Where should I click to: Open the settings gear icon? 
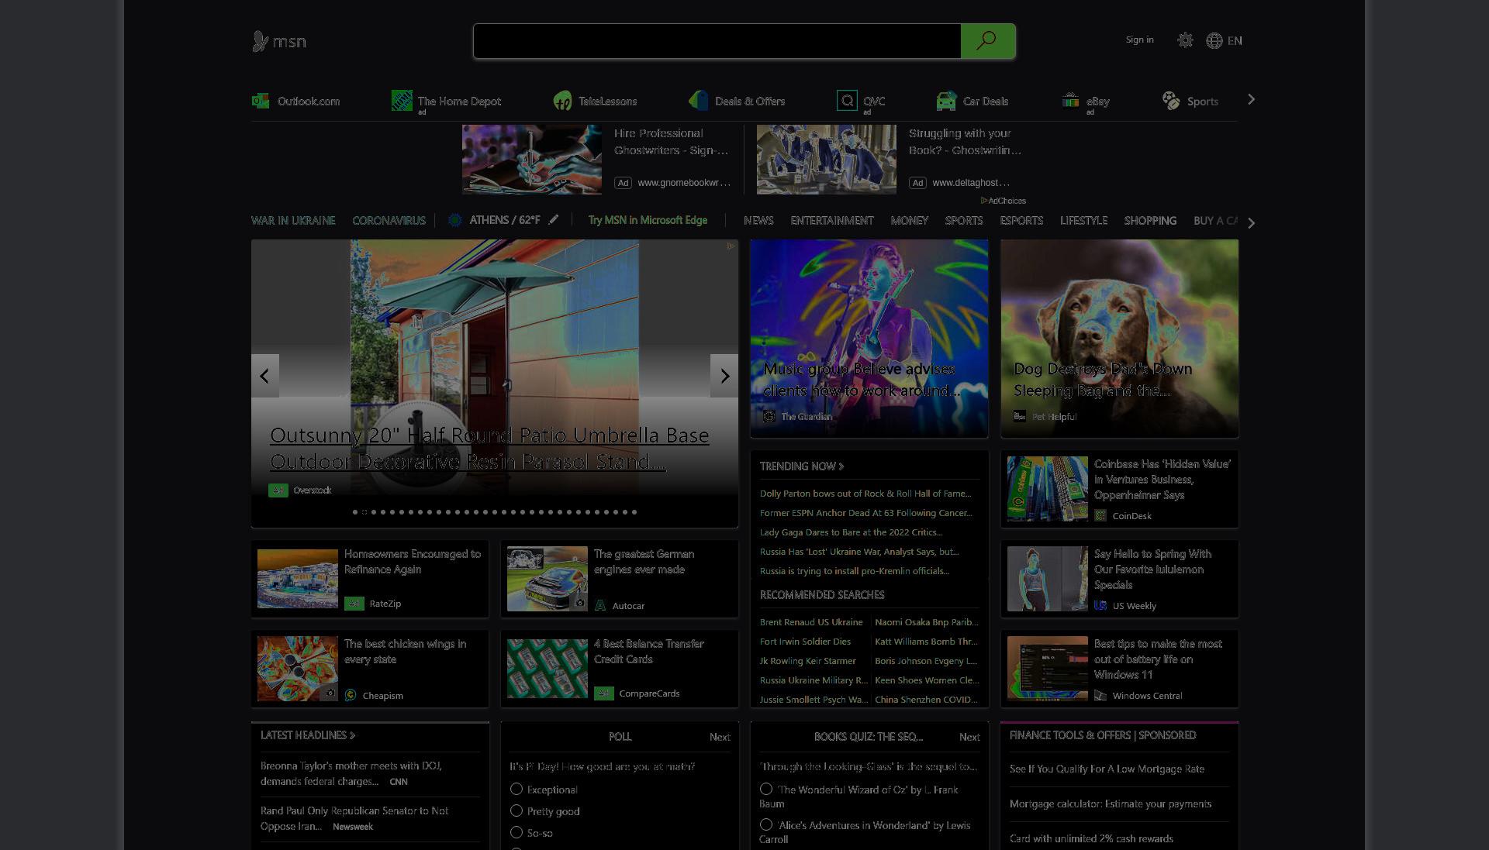tap(1185, 40)
